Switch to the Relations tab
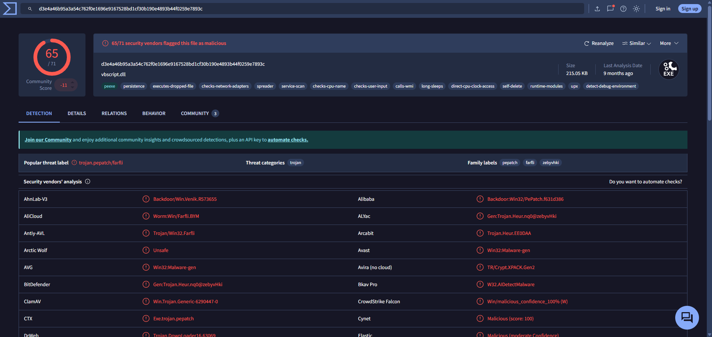The height and width of the screenshot is (337, 712). tap(114, 114)
